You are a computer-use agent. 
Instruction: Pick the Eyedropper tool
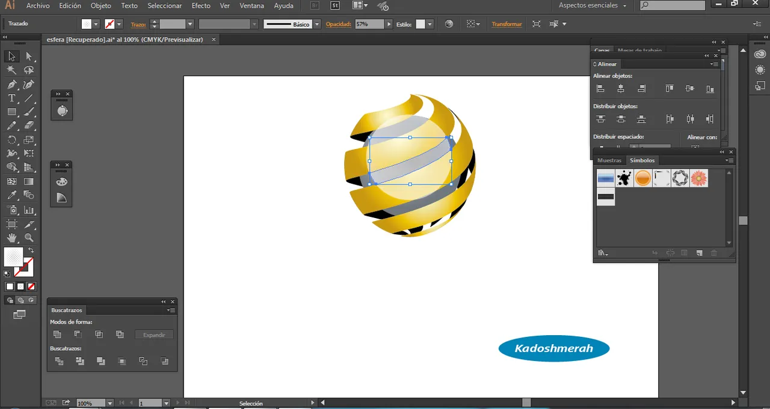(11, 195)
